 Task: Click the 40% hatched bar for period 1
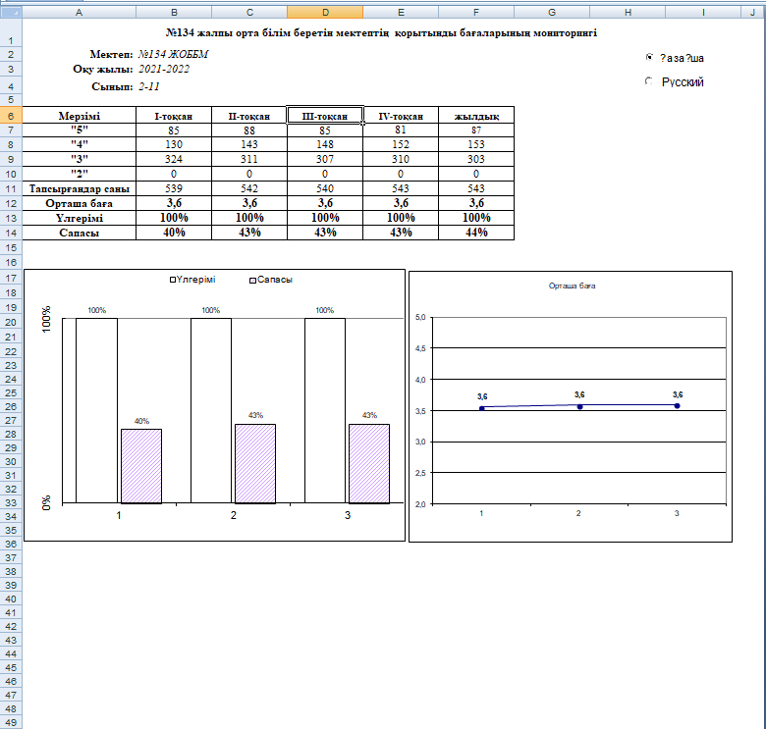[141, 466]
